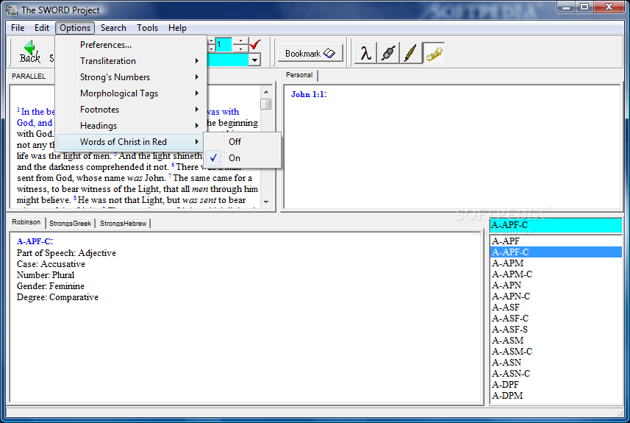Close the SWORD Project window
The height and width of the screenshot is (423, 630).
point(609,7)
